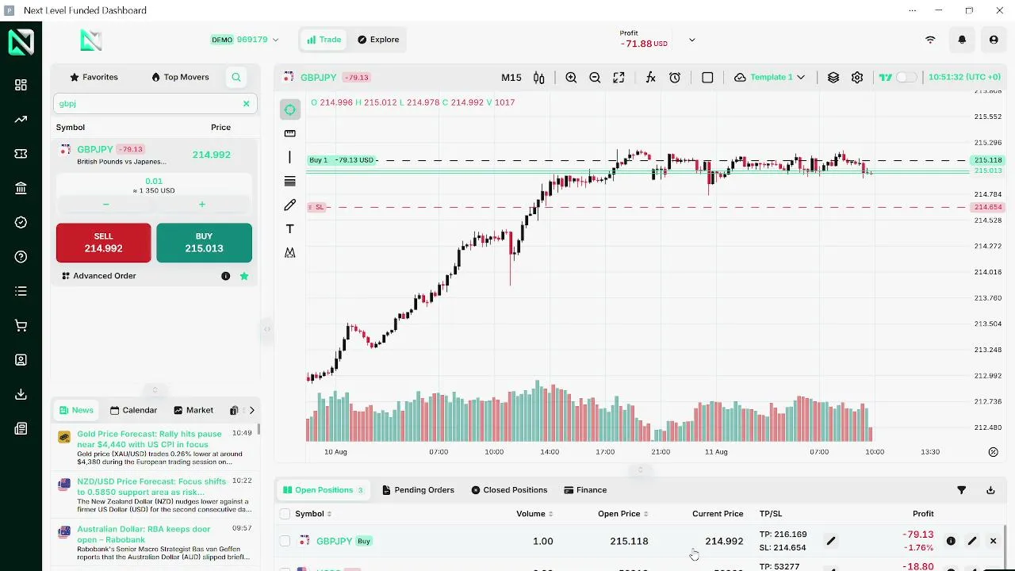The image size is (1015, 571).
Task: Check the GBPJPY position checkbox
Action: (x=285, y=541)
